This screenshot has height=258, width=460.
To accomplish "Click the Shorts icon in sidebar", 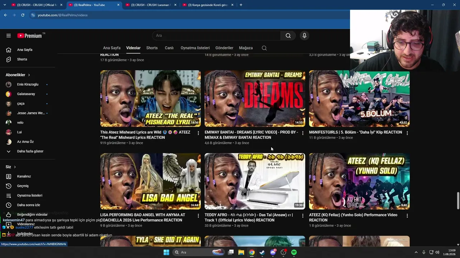I will 9,59.
